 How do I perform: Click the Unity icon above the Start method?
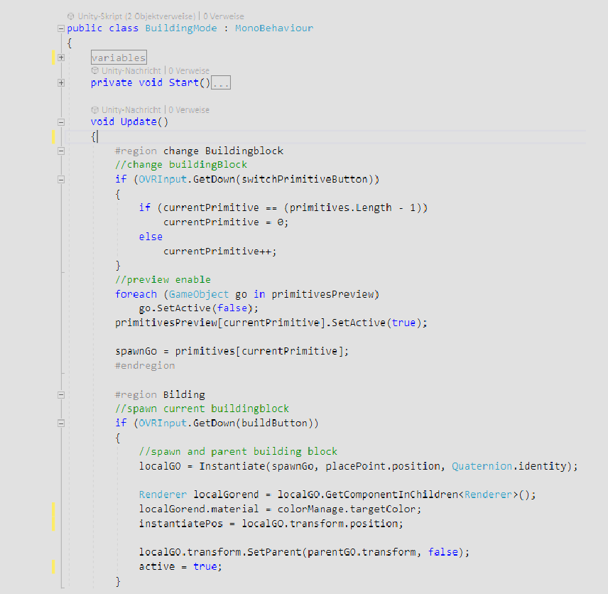coord(95,70)
